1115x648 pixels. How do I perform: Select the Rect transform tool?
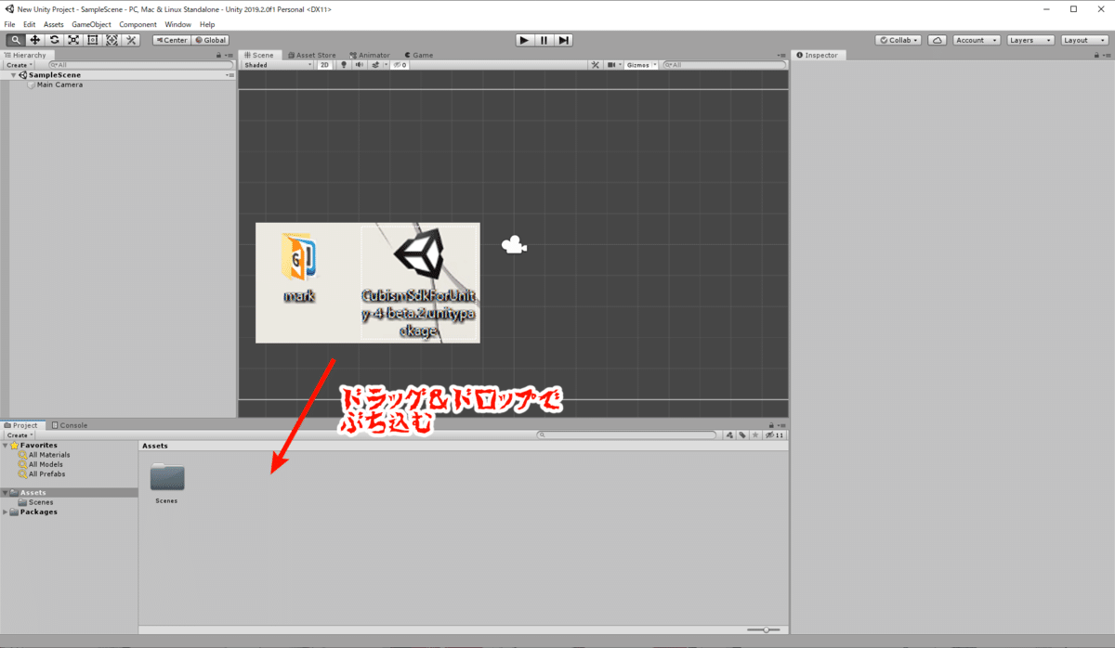[93, 40]
